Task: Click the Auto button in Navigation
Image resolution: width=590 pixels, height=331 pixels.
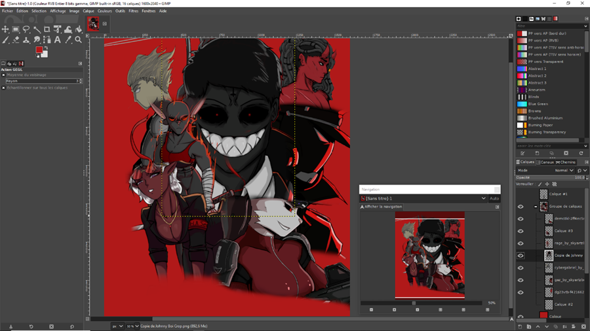Action: 494,198
